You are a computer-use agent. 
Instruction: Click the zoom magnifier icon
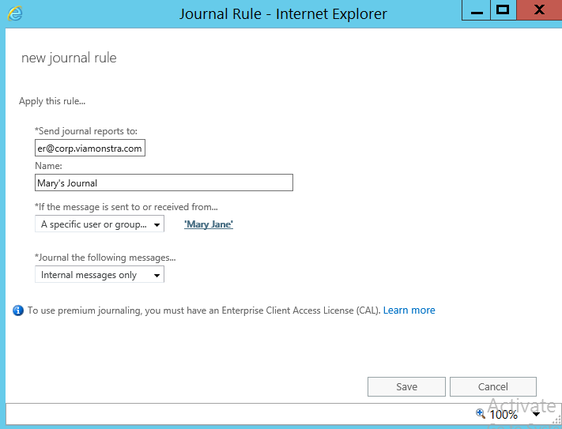480,413
